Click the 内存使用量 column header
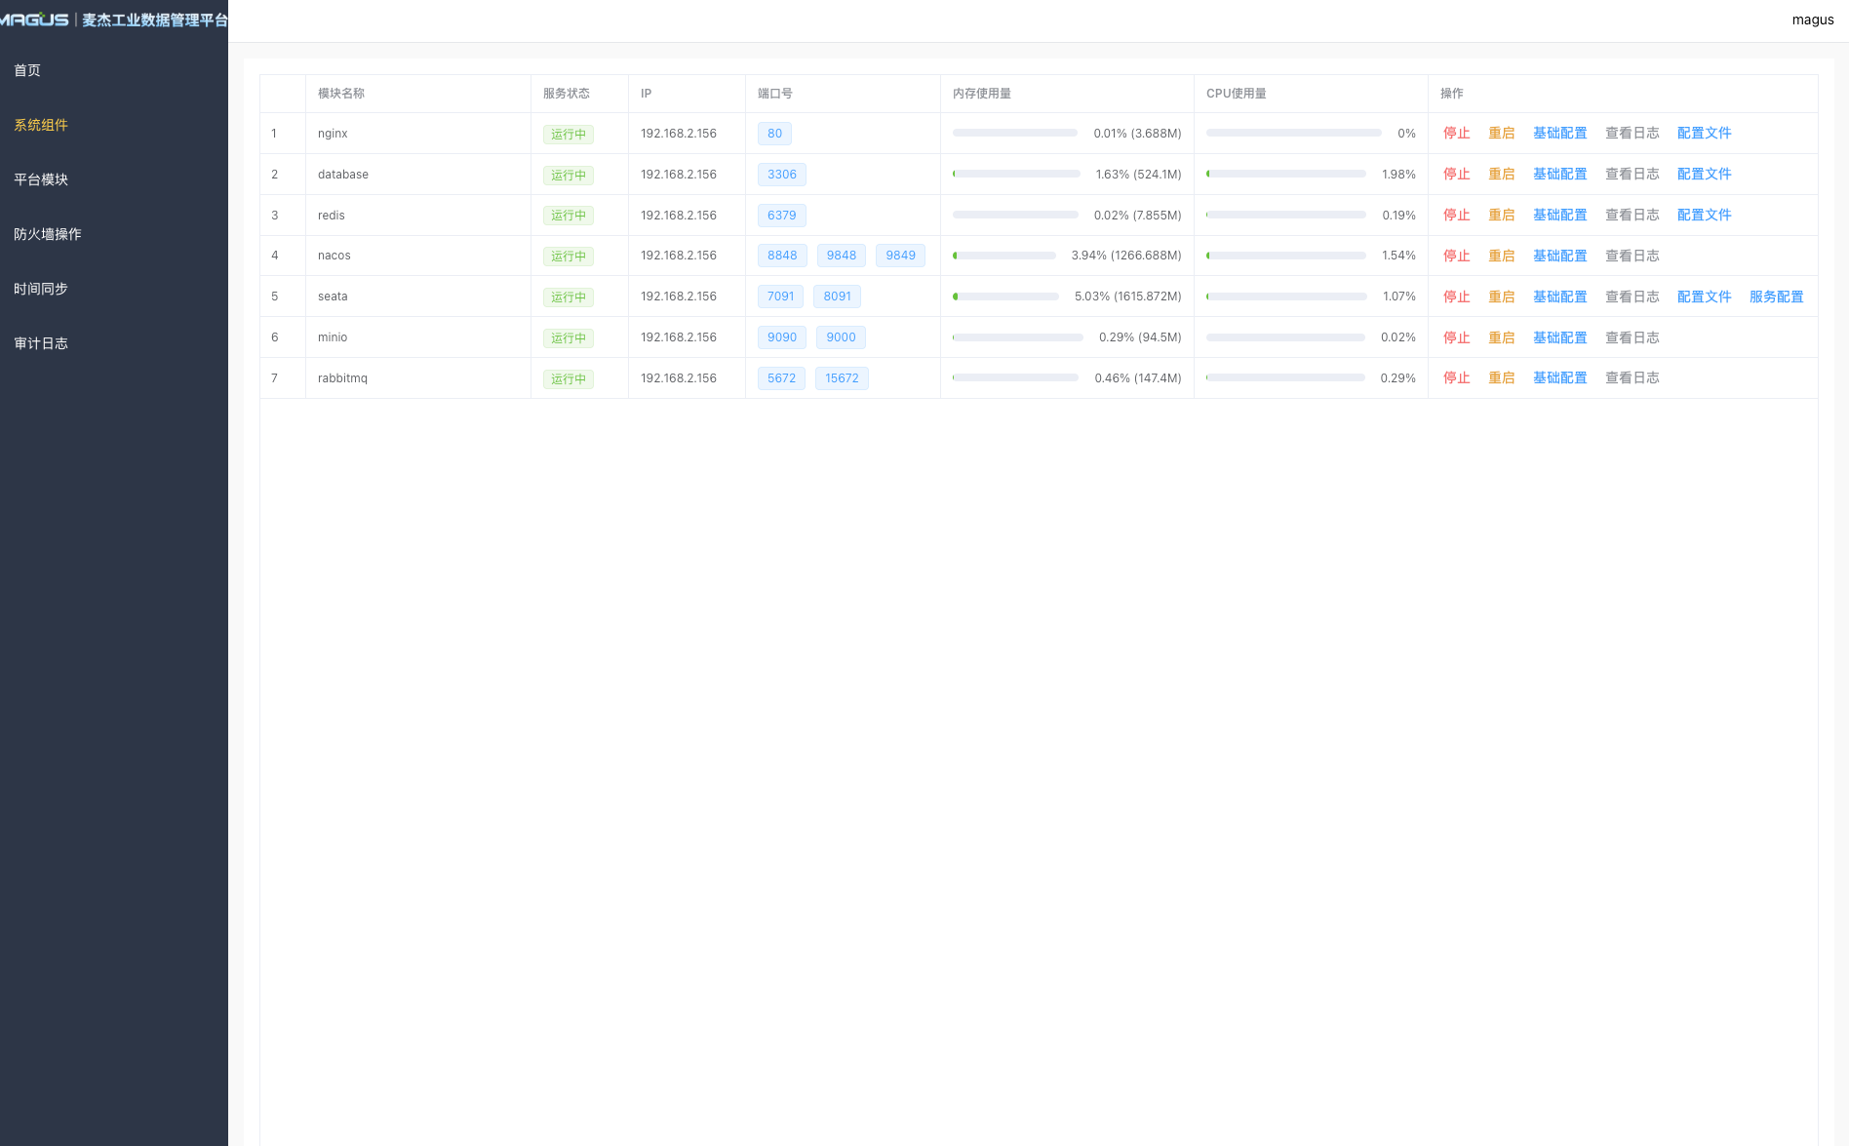The image size is (1849, 1146). pyautogui.click(x=981, y=94)
